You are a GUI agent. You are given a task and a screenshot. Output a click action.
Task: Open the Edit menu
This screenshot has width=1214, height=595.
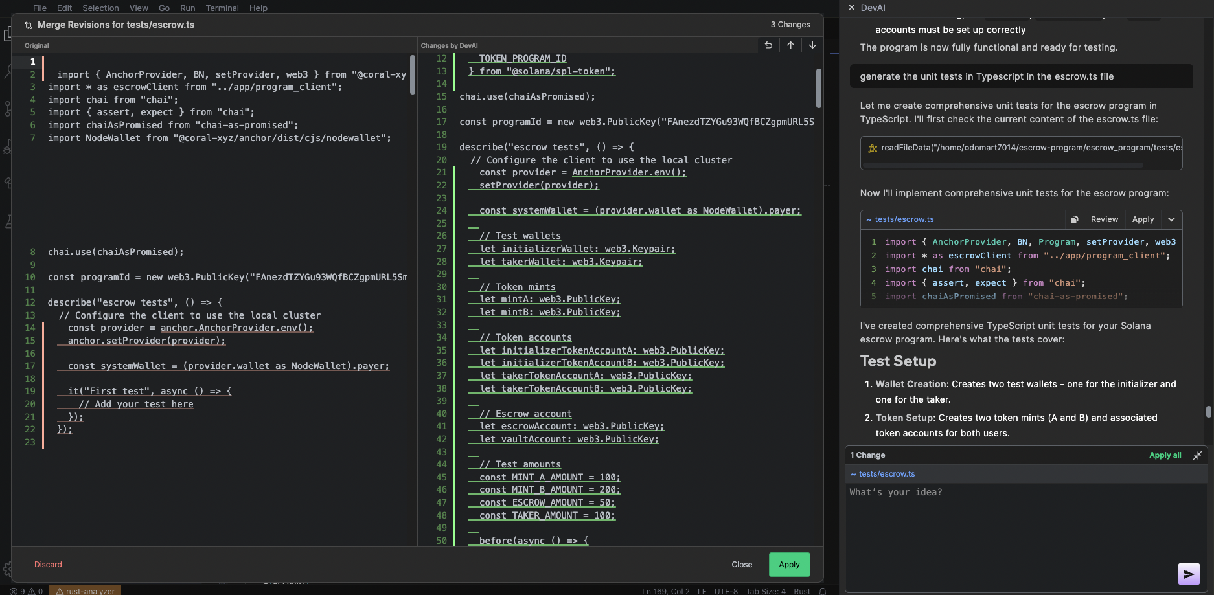tap(64, 8)
